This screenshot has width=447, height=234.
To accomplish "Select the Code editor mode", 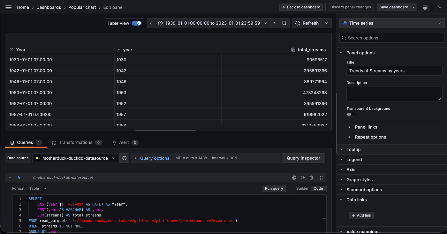I will (x=318, y=188).
